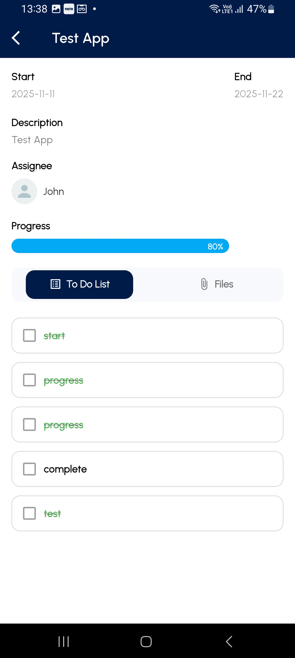The image size is (295, 658).
Task: Tap the list icon beside To Do List
Action: coord(55,284)
